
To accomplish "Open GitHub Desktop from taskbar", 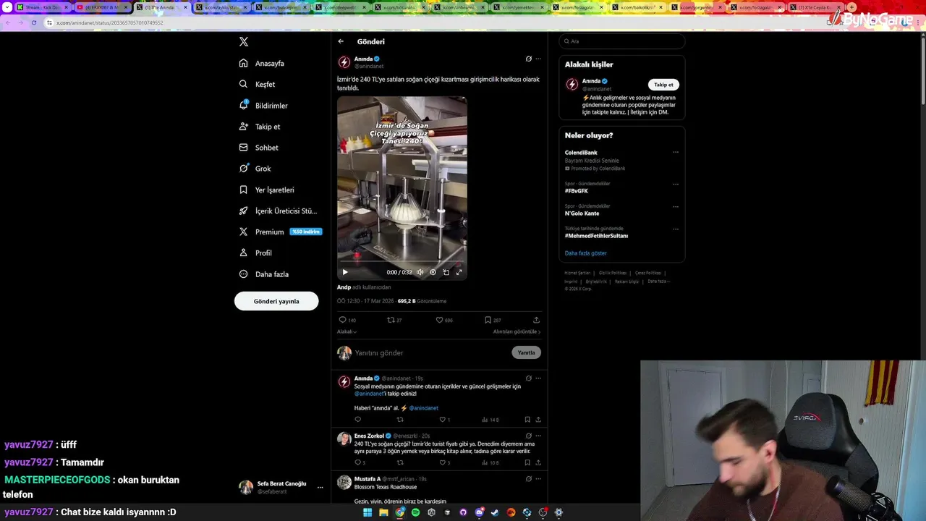I will (463, 512).
